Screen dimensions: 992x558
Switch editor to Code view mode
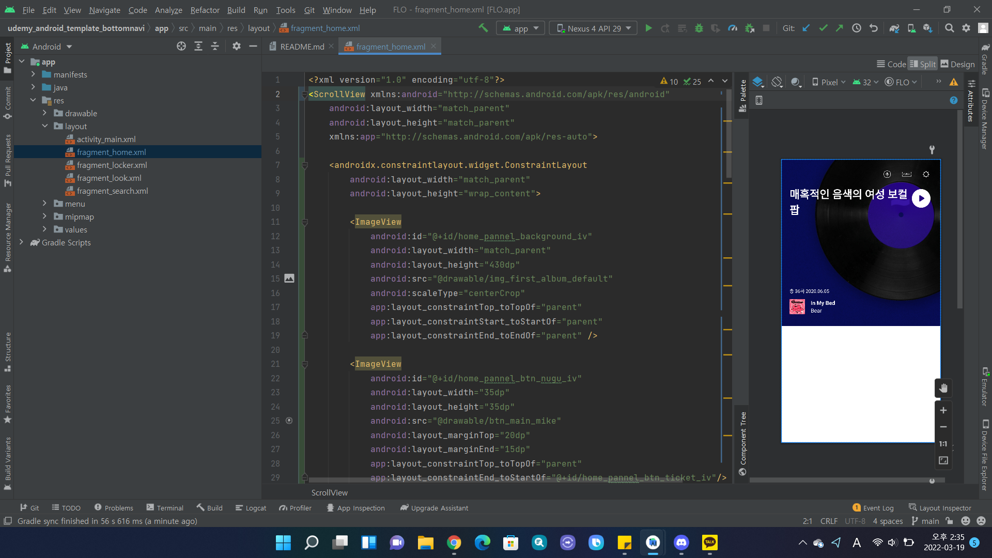tap(891, 64)
